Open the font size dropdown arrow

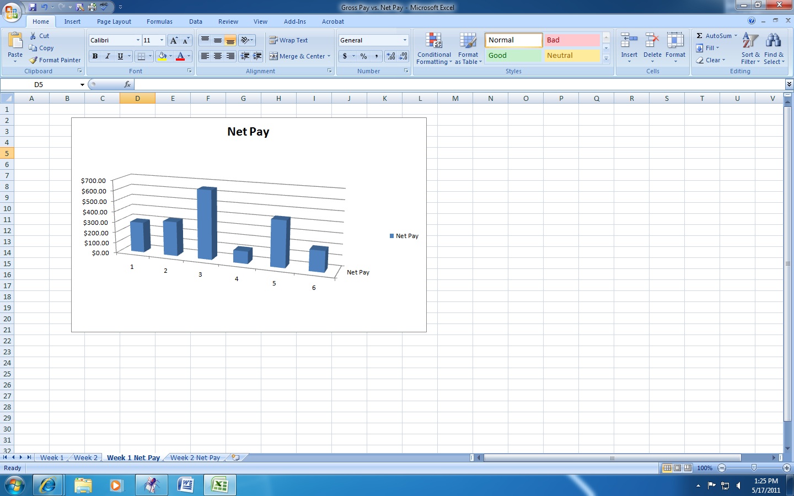tap(162, 40)
